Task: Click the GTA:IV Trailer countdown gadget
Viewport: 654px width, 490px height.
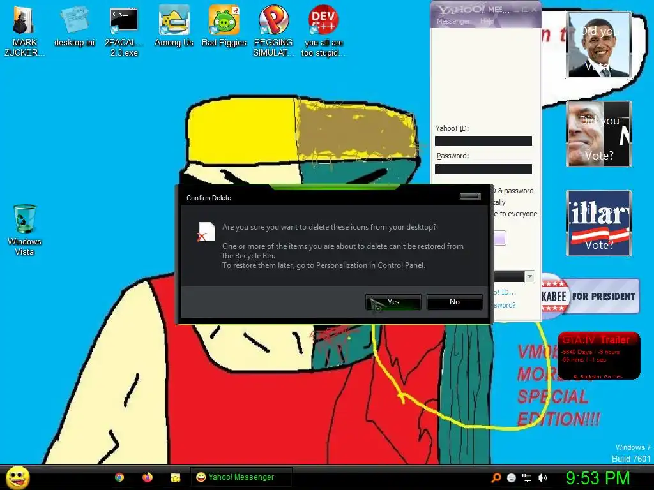Action: [598, 355]
